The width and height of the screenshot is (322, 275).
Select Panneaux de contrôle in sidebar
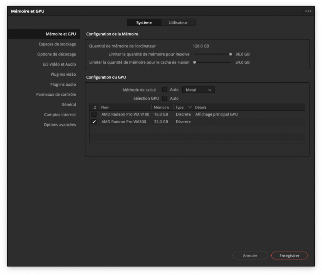56,95
